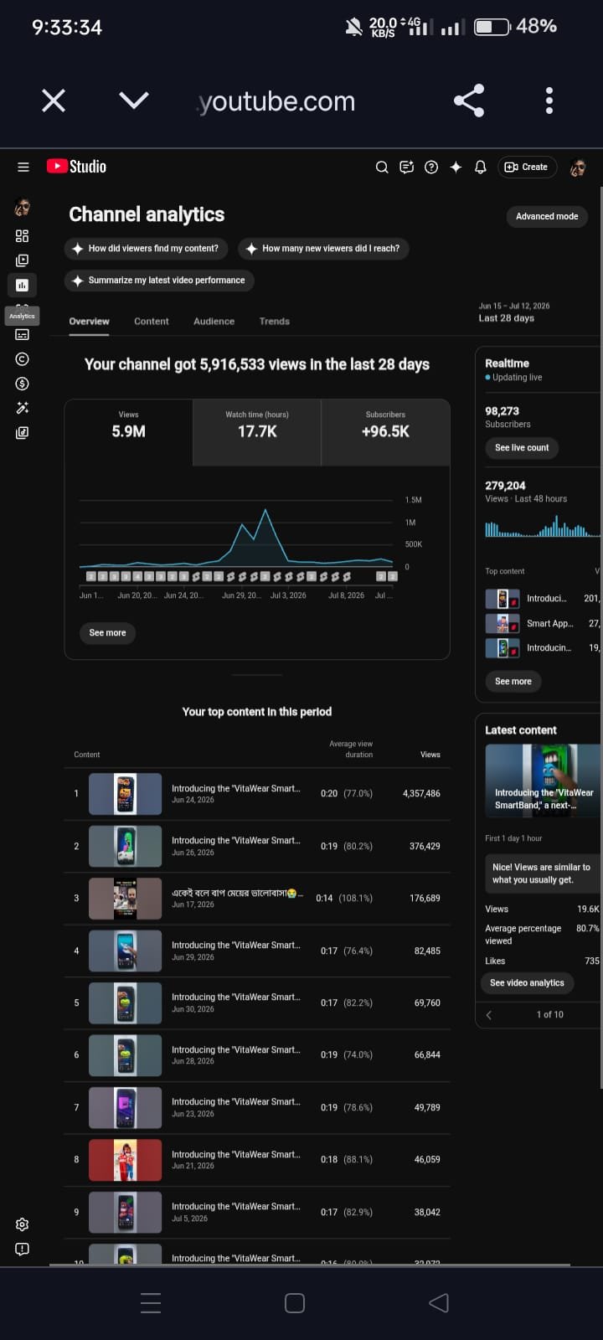The width and height of the screenshot is (603, 1340).
Task: Tap the Android back navigation button
Action: (439, 1302)
